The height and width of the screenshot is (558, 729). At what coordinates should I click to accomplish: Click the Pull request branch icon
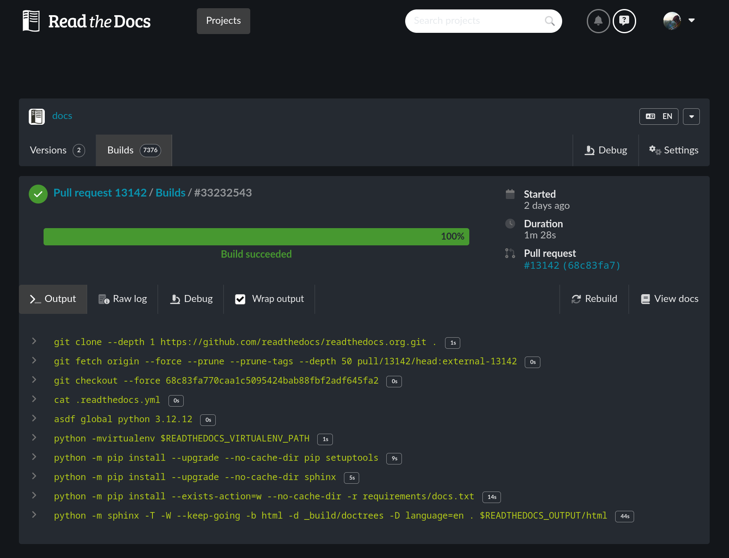[510, 253]
